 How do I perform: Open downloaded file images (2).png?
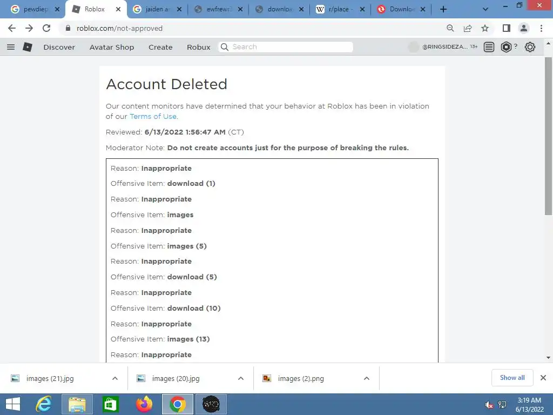coord(301,378)
